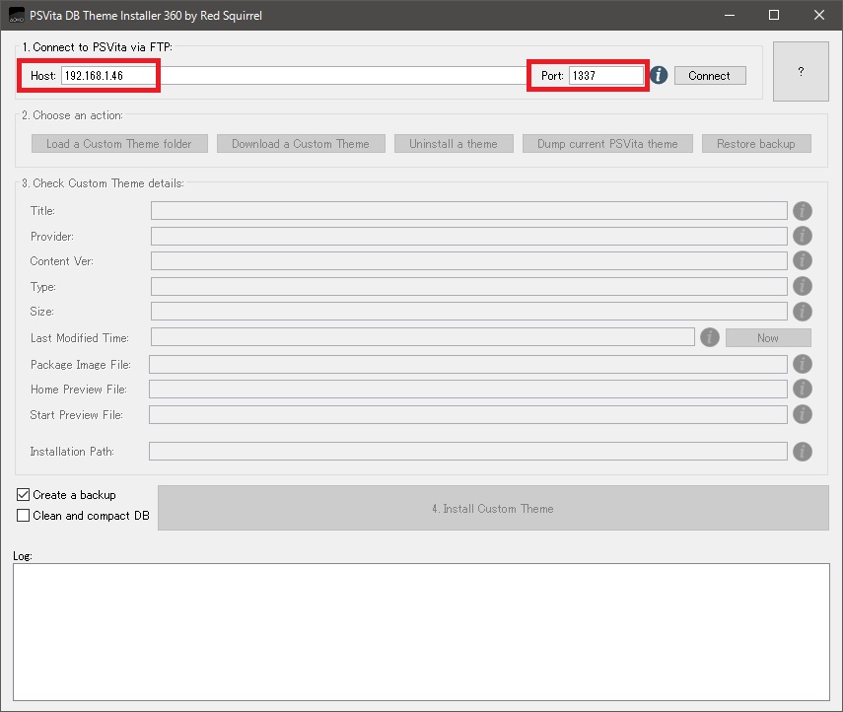This screenshot has width=843, height=712.
Task: Minimize the Theme Installer window
Action: [x=730, y=15]
